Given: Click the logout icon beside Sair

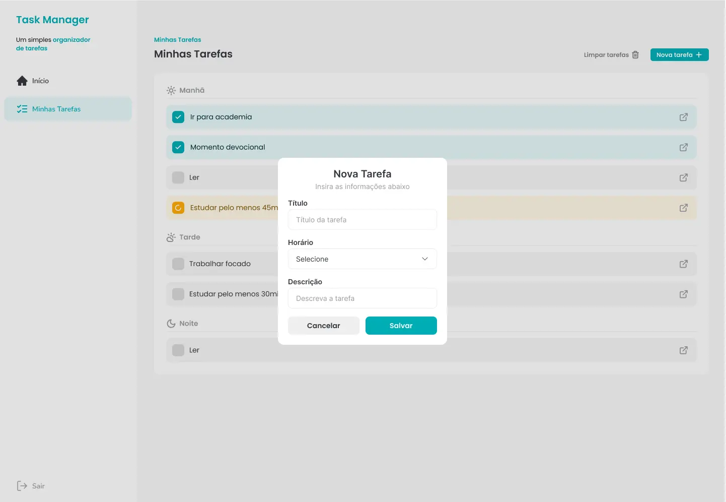Looking at the screenshot, I should click(x=22, y=486).
